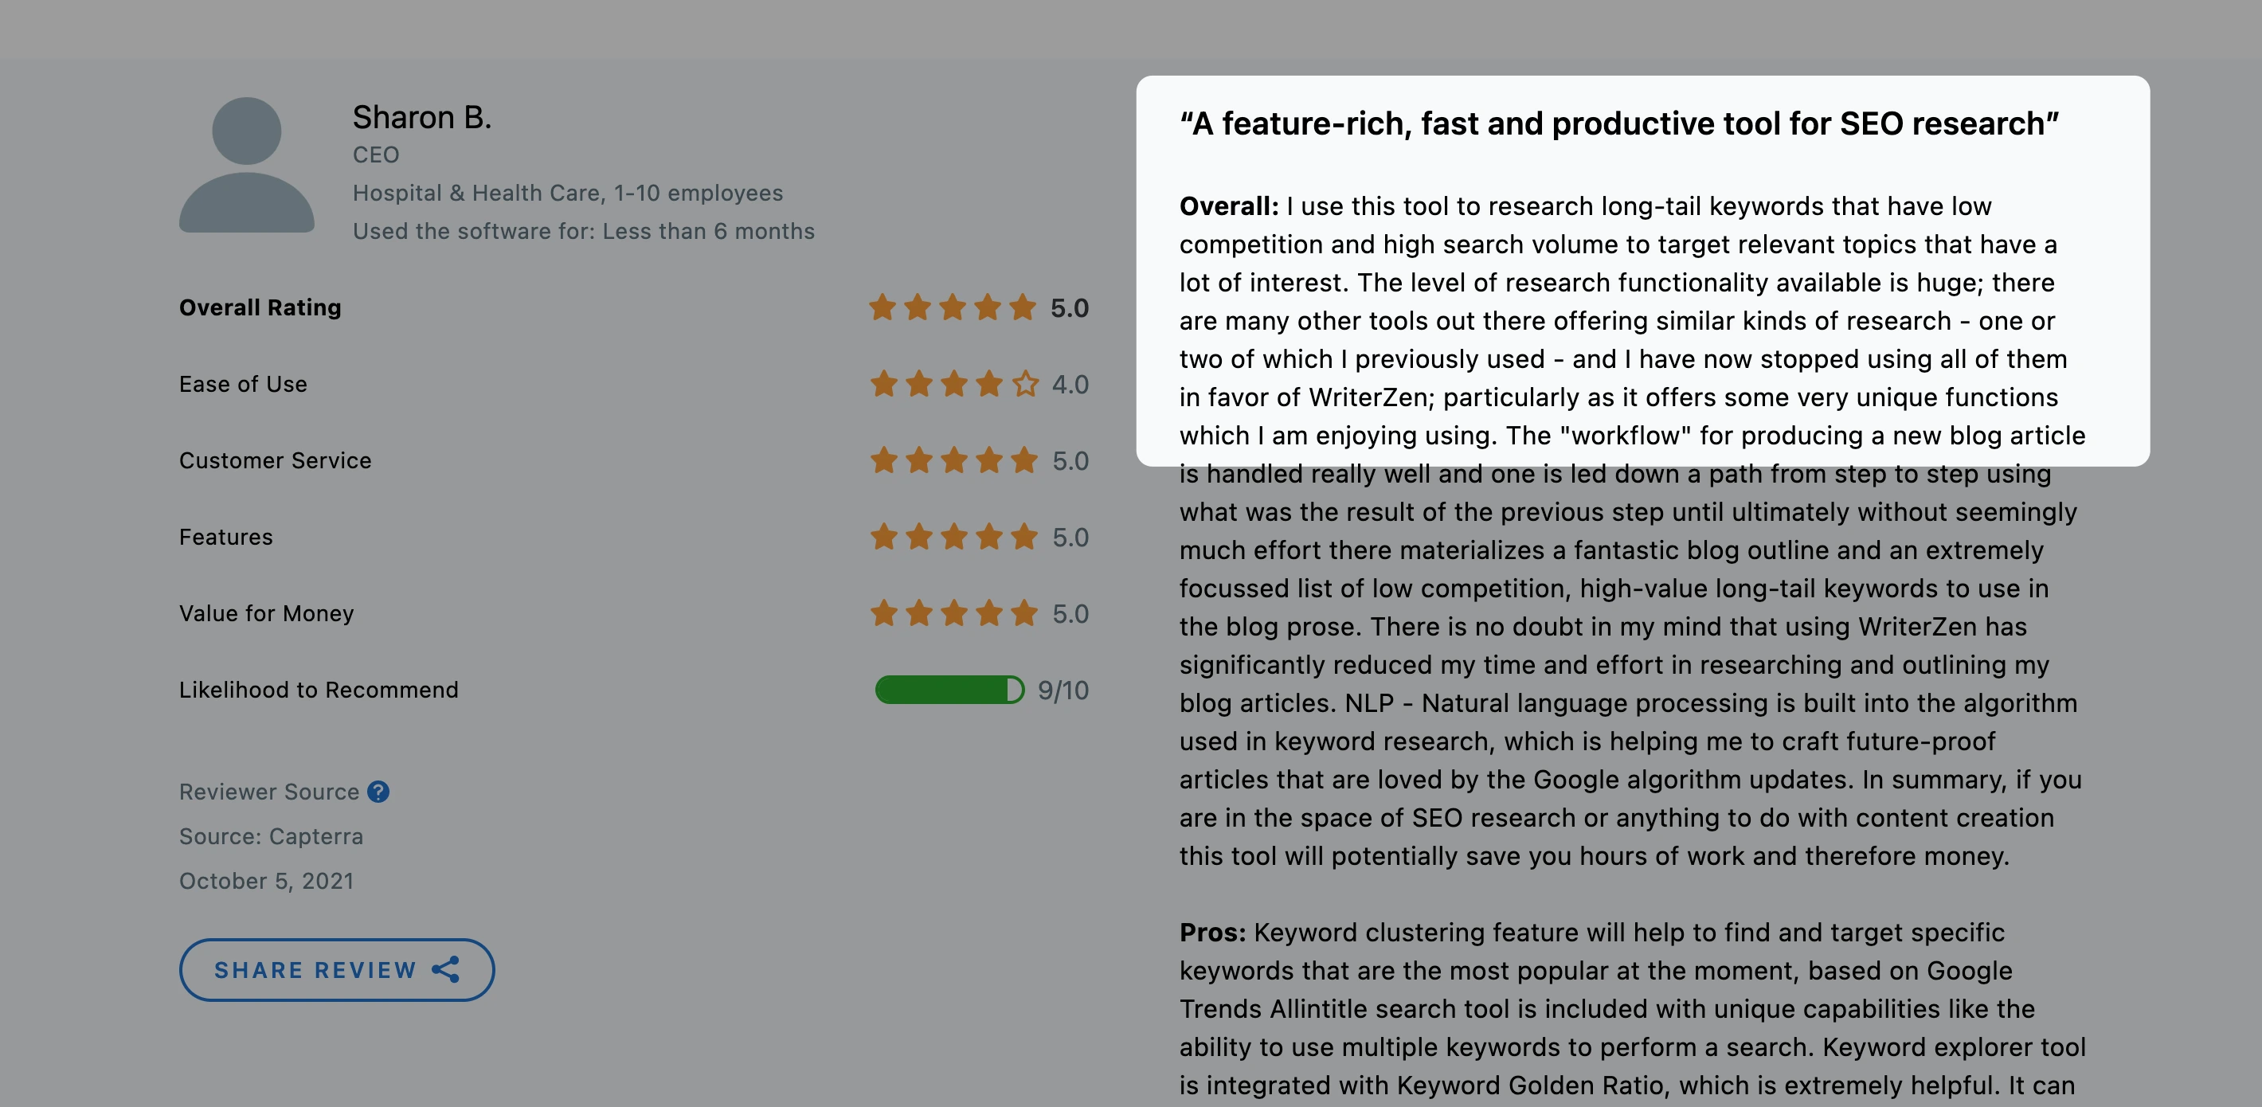
Task: Click the share icon in Share Review
Action: pos(446,970)
